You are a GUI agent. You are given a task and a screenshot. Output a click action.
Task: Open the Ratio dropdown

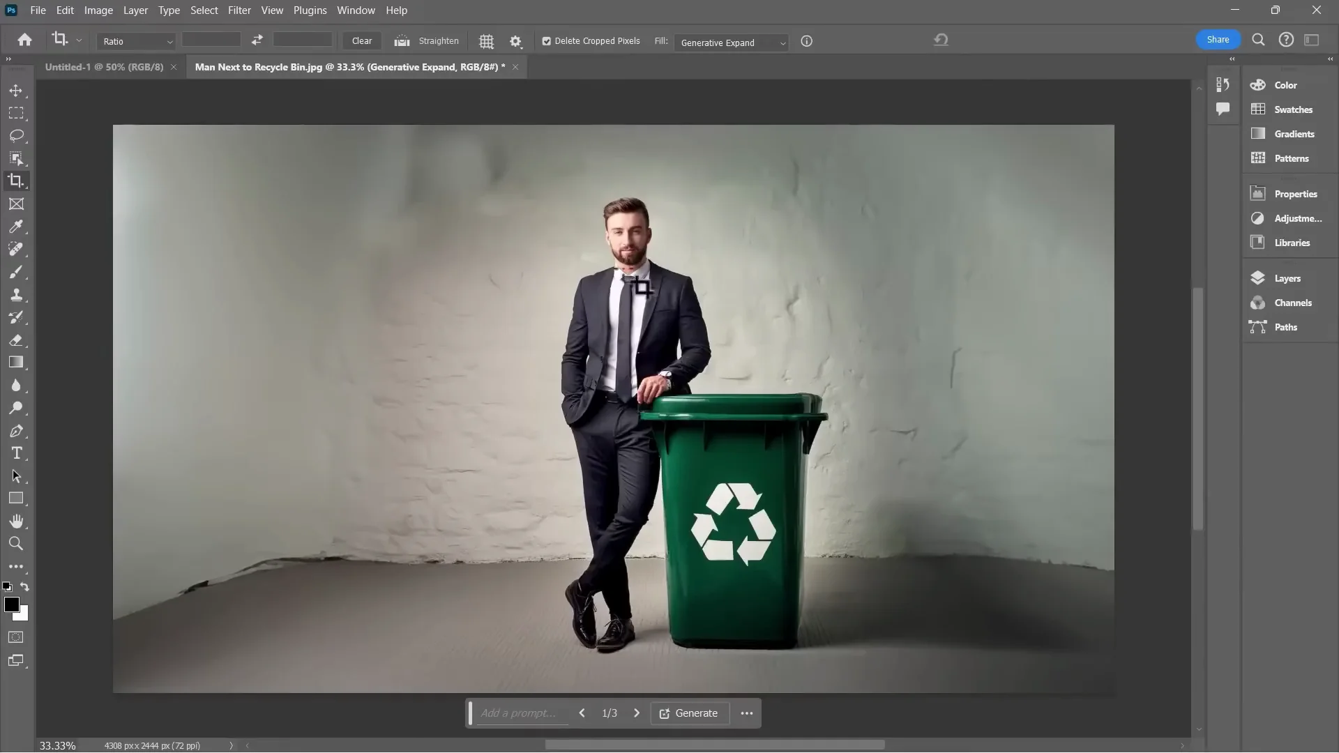coord(135,41)
